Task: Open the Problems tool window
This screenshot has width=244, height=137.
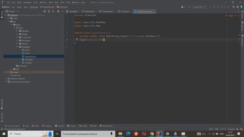Action: click(47, 126)
